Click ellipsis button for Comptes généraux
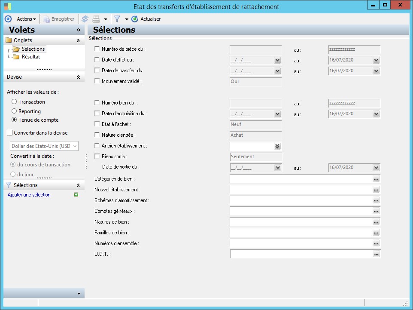 coord(376,212)
